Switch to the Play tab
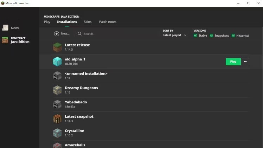263x148 pixels. coord(47,22)
